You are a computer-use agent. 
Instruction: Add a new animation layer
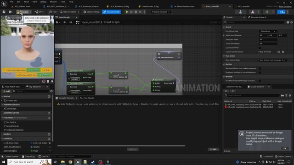[x=49, y=113]
